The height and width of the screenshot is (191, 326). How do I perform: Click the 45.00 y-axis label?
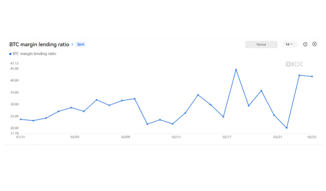click(x=14, y=69)
